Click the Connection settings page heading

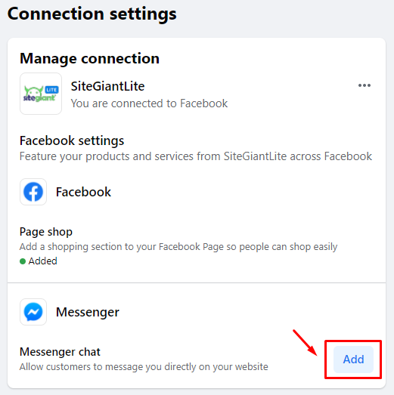pyautogui.click(x=92, y=14)
